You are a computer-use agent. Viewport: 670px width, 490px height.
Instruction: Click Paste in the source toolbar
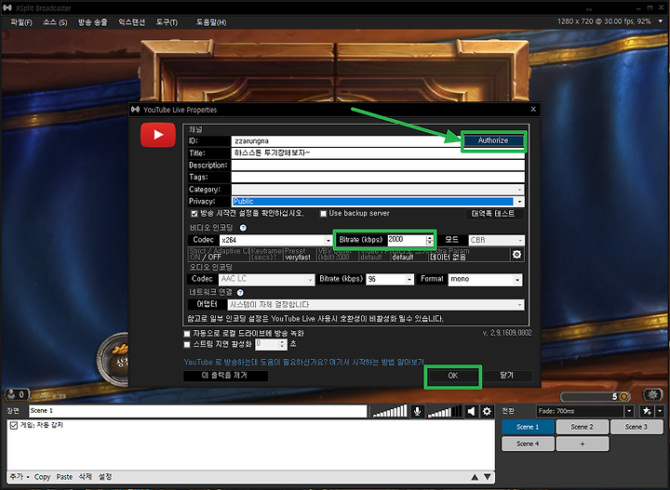64,477
